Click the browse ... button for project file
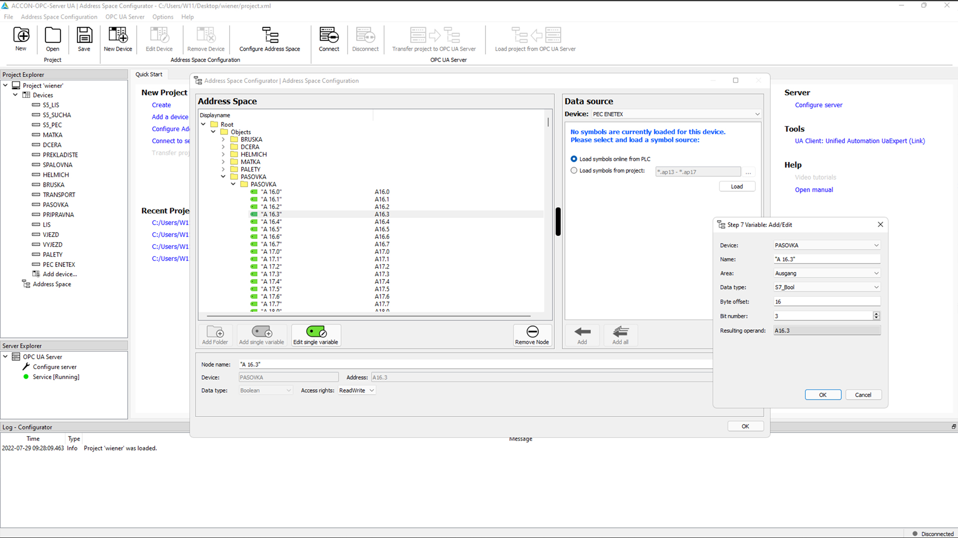Viewport: 958px width, 538px height. (x=748, y=172)
